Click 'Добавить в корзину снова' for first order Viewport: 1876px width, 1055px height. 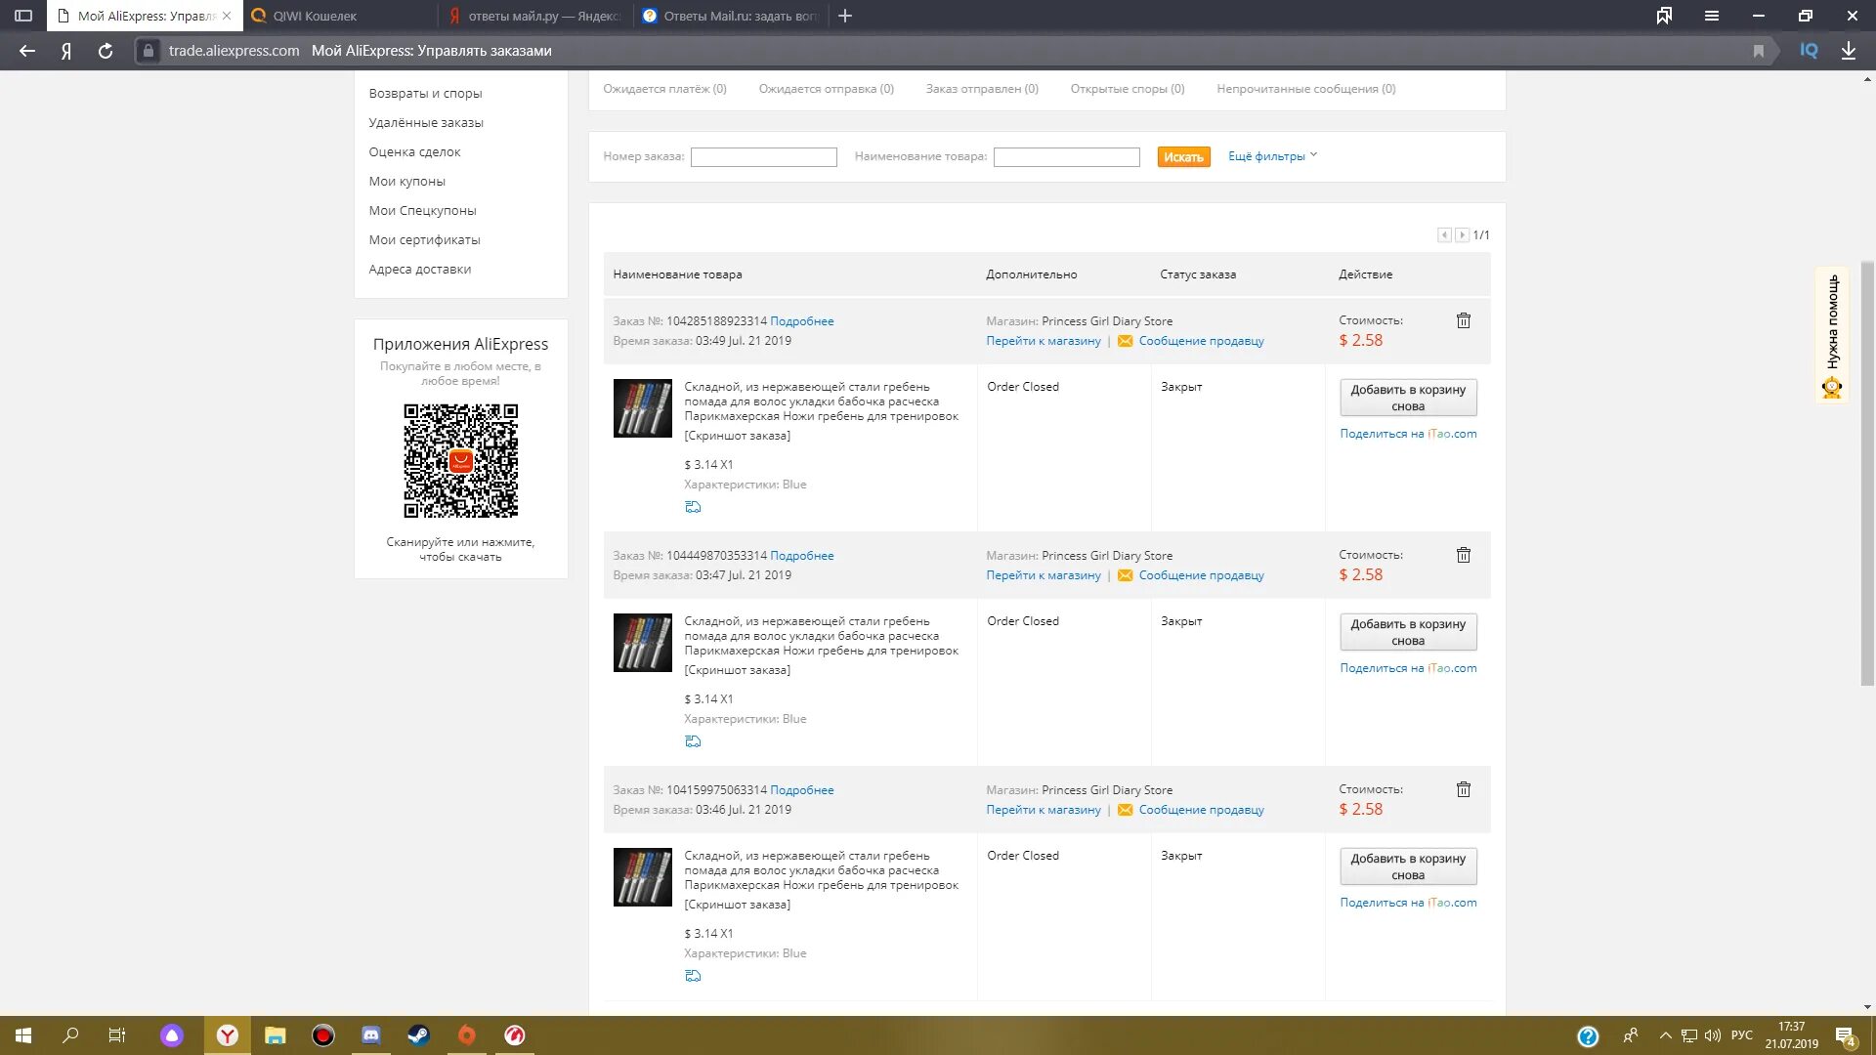click(1407, 398)
